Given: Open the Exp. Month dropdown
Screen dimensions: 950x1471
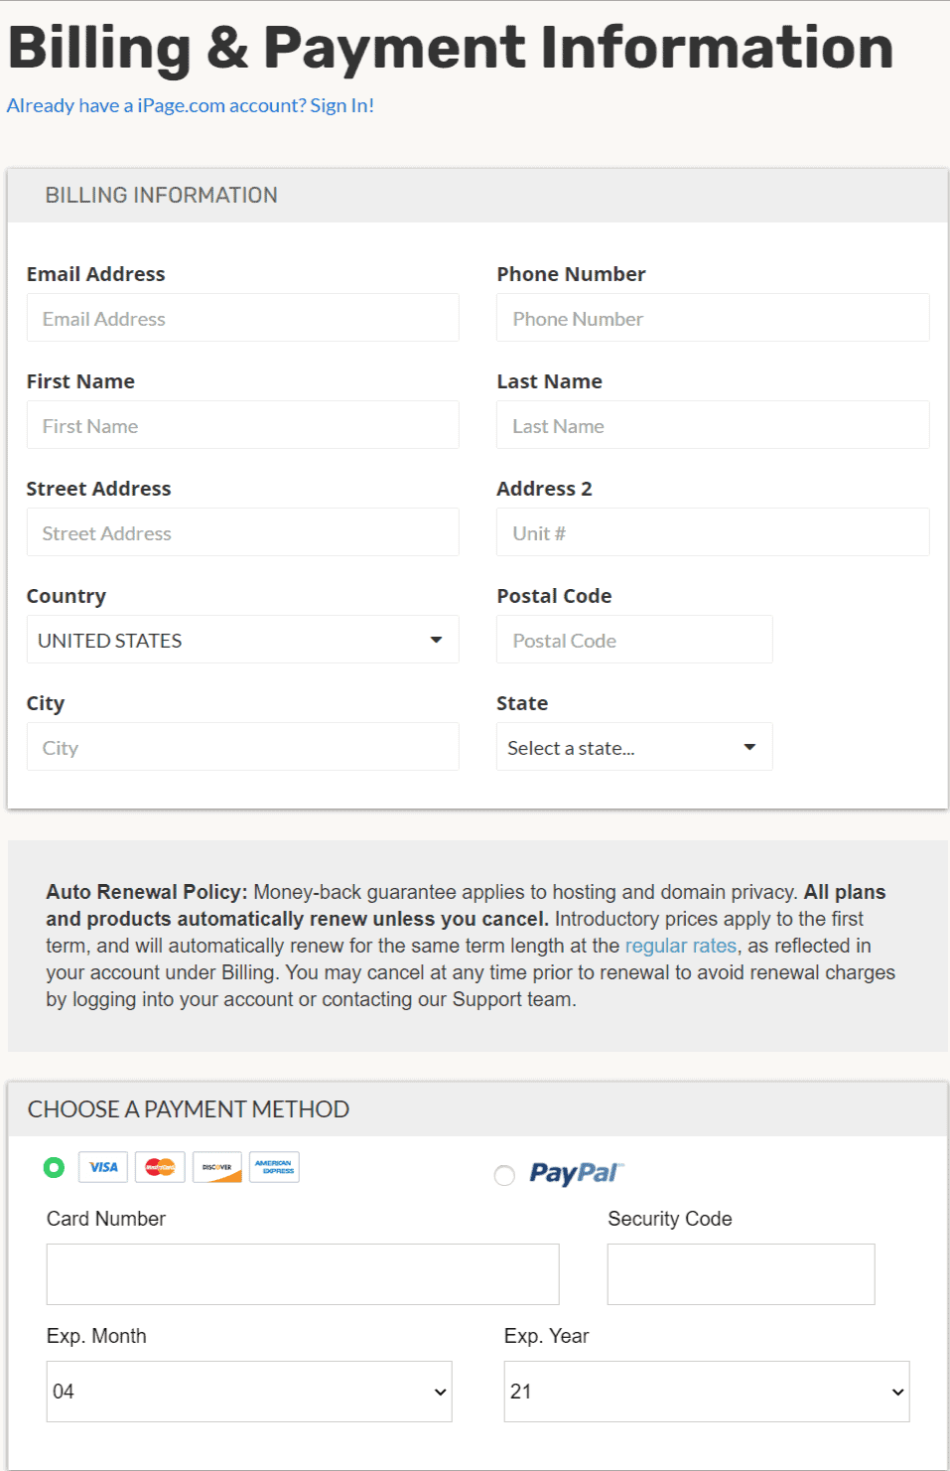Looking at the screenshot, I should (249, 1392).
